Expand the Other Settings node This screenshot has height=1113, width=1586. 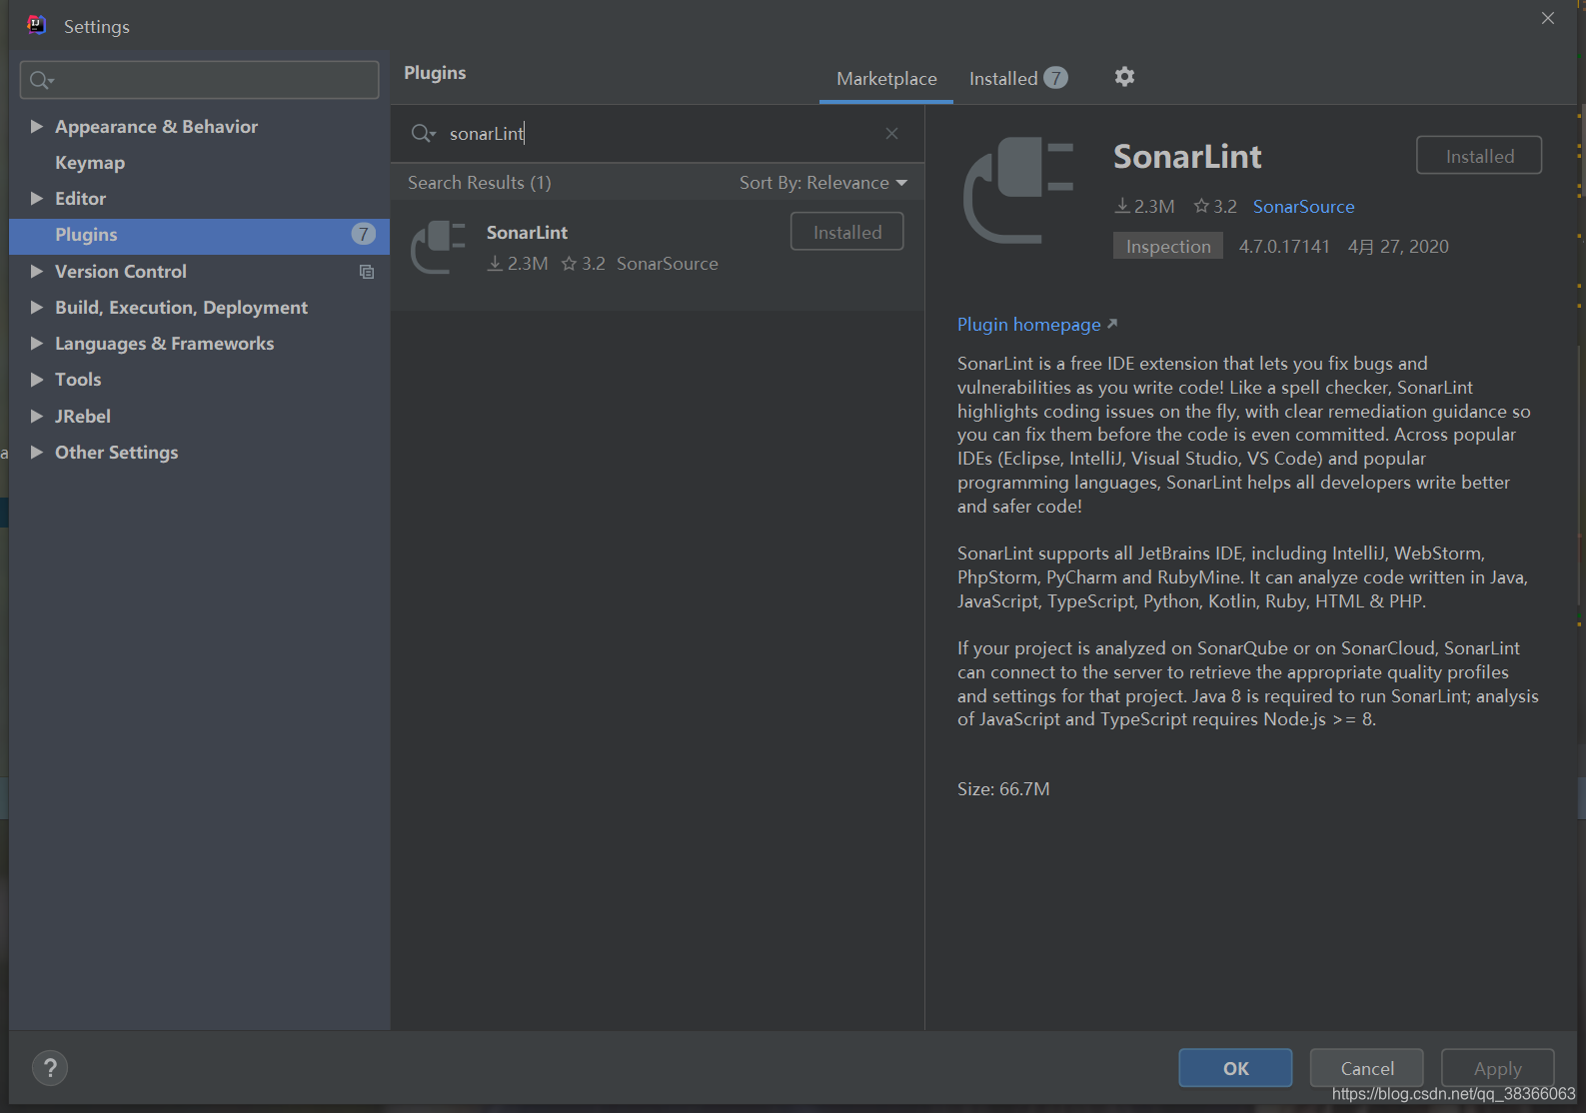click(37, 453)
